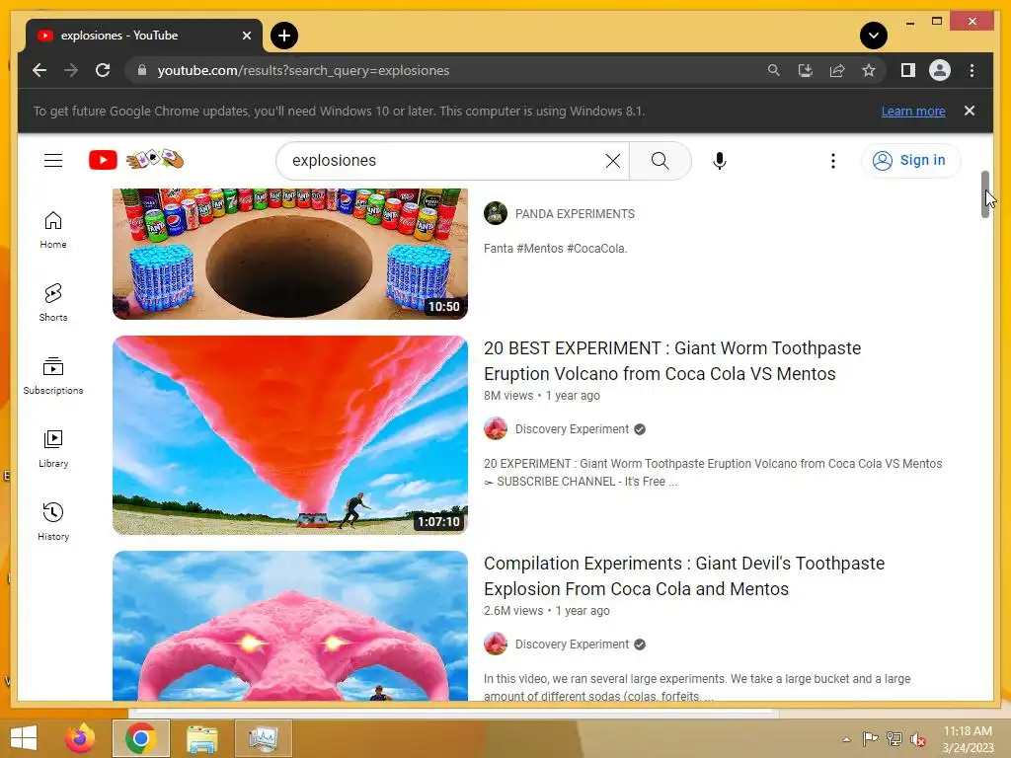Viewport: 1011px width, 758px height.
Task: Open Compilation Experiments Giant Devil's Toothpaste title
Action: pos(684,576)
